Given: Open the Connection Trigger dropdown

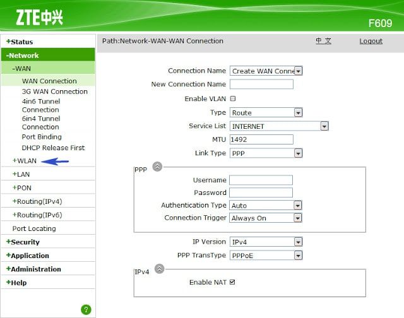Looking at the screenshot, I should click(x=266, y=218).
